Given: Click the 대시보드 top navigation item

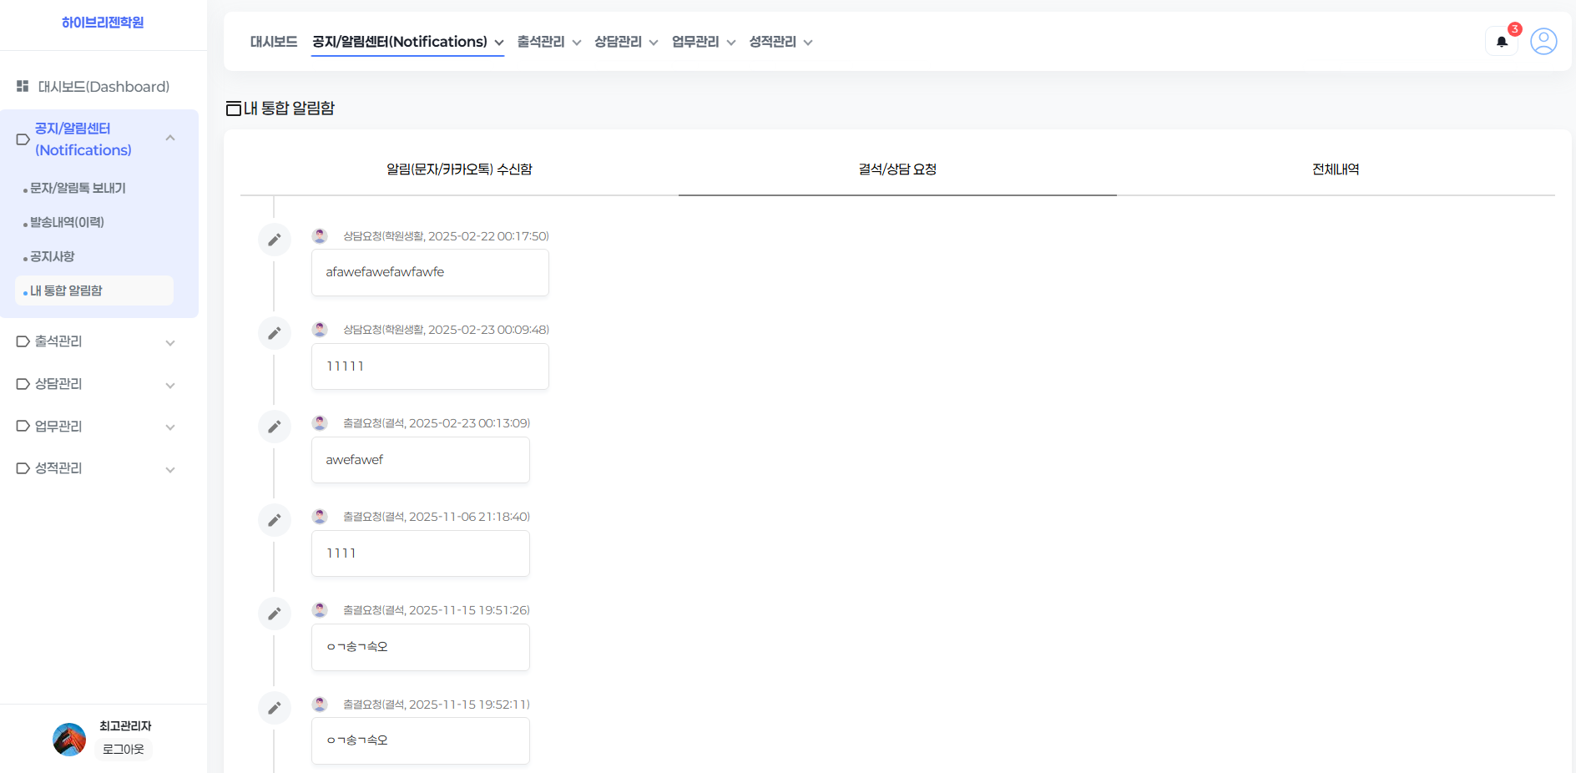Looking at the screenshot, I should 274,42.
